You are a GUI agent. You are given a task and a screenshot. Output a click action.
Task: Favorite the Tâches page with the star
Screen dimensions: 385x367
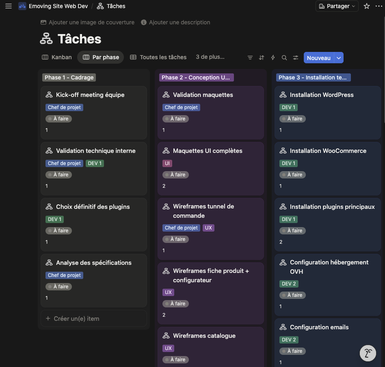pyautogui.click(x=366, y=6)
